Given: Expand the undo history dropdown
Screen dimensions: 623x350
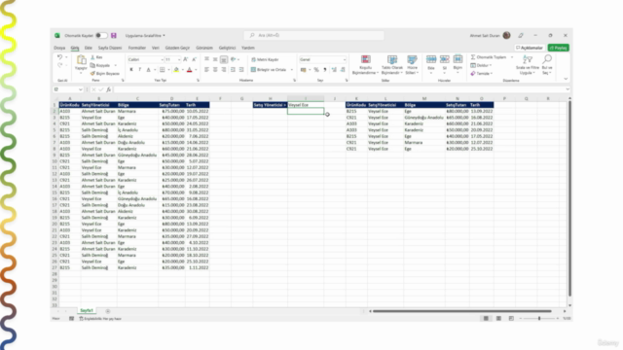Looking at the screenshot, I should point(66,57).
